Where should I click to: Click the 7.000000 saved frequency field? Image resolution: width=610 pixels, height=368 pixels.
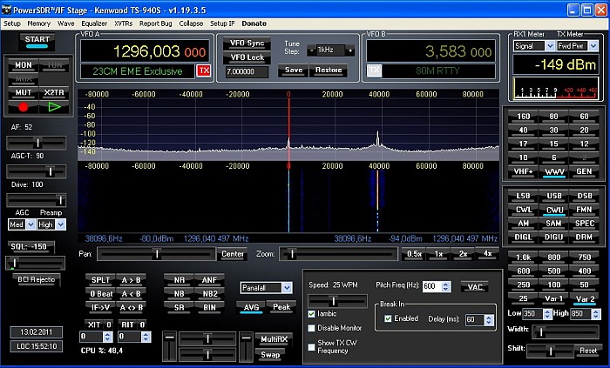(247, 72)
